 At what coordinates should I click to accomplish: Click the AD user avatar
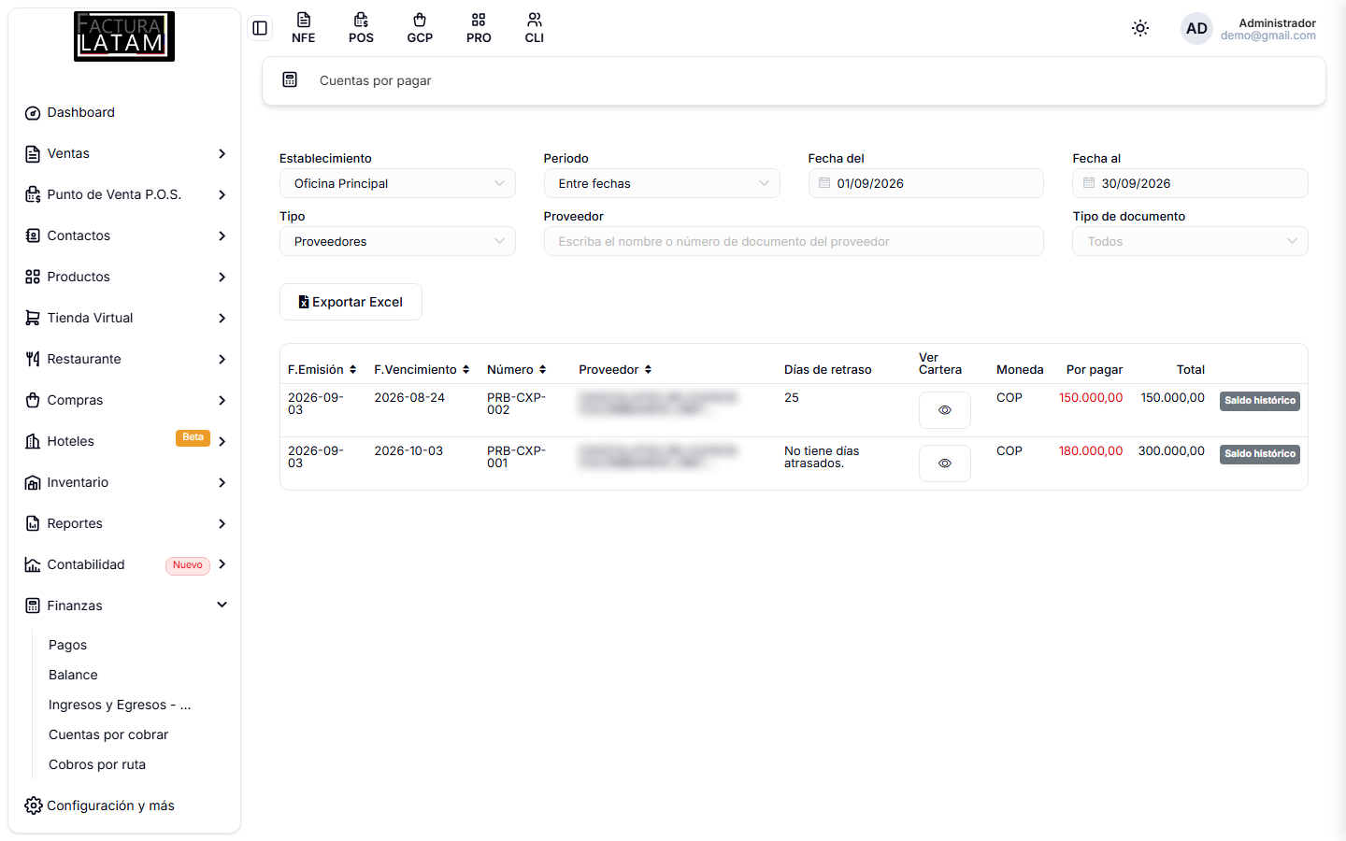[1196, 29]
